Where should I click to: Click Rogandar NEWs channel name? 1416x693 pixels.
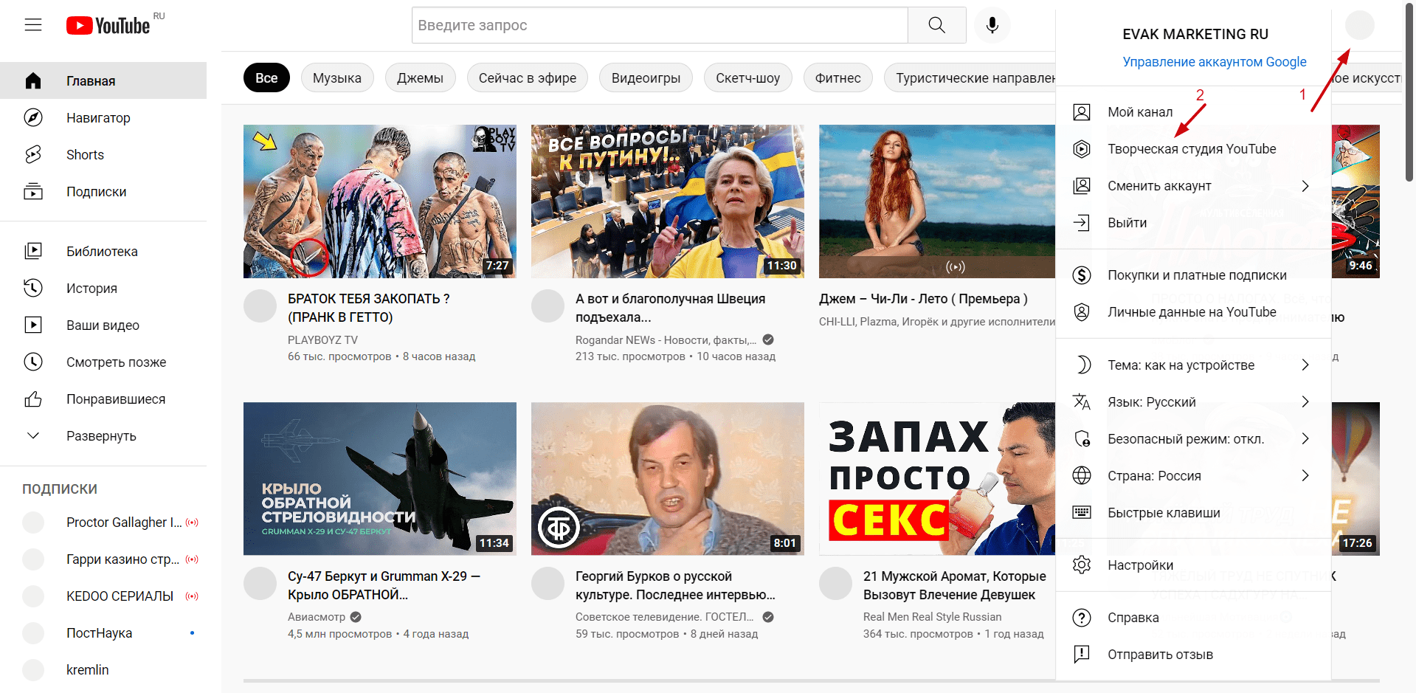pos(666,340)
